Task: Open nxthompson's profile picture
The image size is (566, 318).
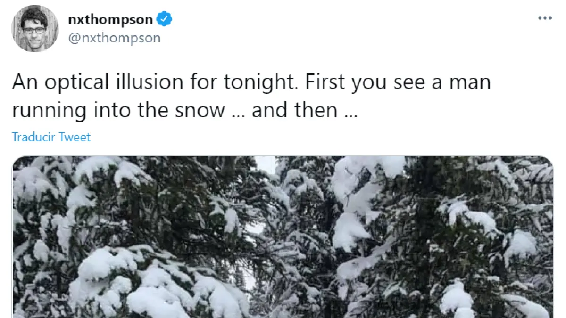Action: click(35, 28)
